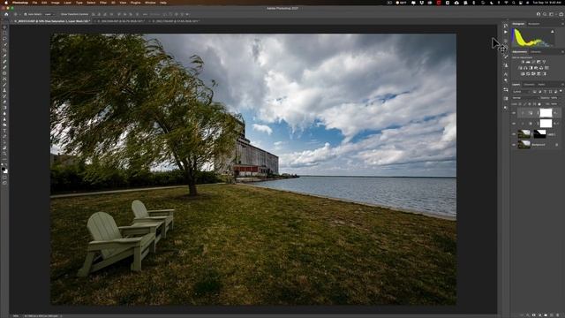
Task: Add a Vibrance adjustment
Action: coord(544,62)
